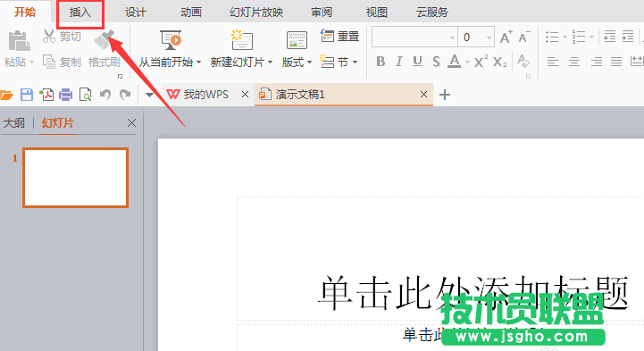Toggle underline formatting
Image resolution: width=644 pixels, height=351 pixels.
point(417,62)
